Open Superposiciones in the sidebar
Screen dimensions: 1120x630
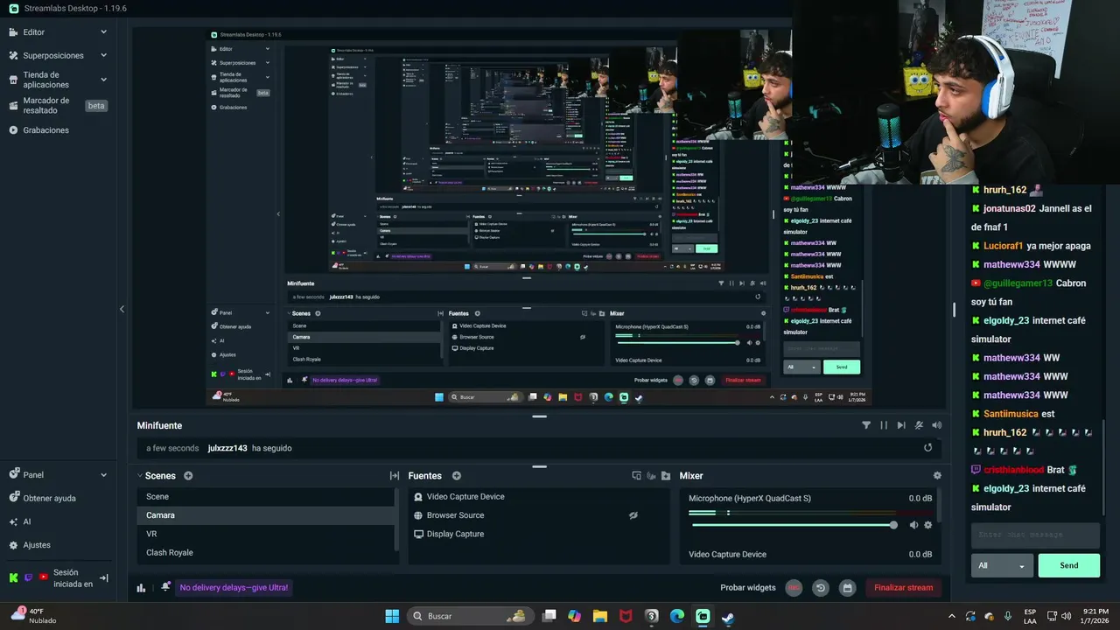[x=53, y=55]
